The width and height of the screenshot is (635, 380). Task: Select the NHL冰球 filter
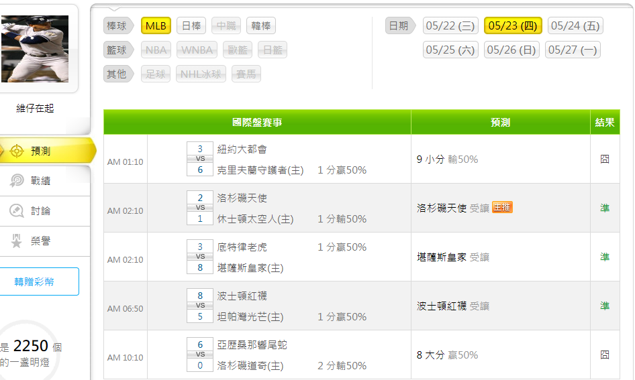(201, 74)
